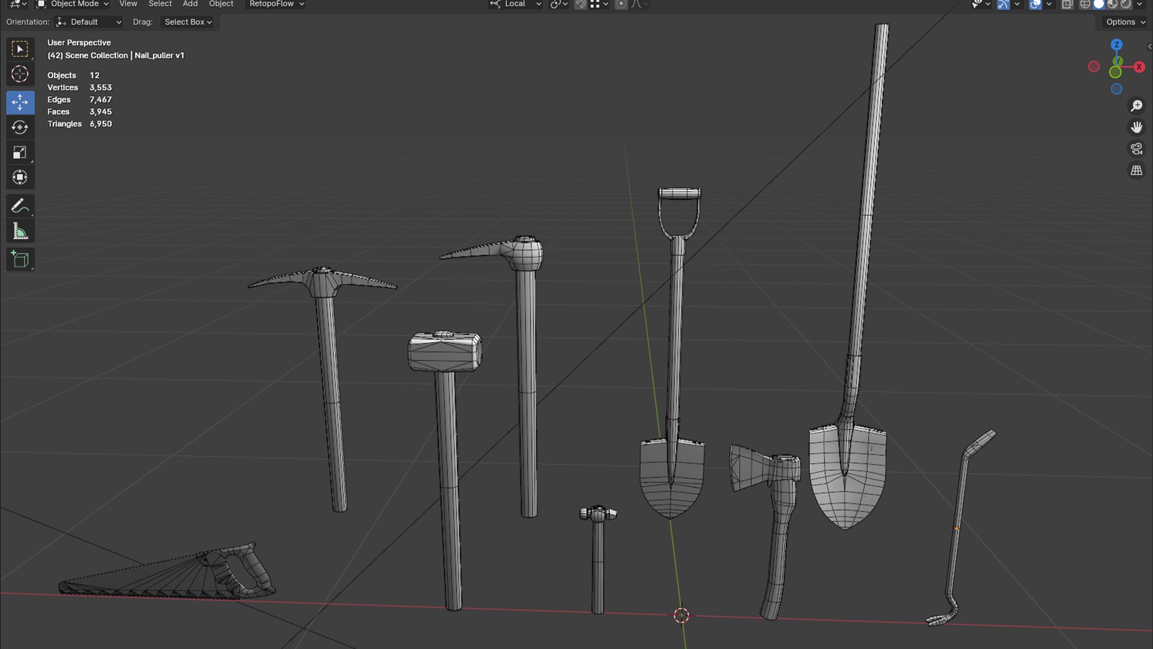This screenshot has height=649, width=1153.
Task: Toggle viewport overlays
Action: coord(1035,4)
